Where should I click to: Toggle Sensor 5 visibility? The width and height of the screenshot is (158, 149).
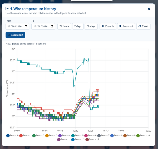[x=77, y=136]
